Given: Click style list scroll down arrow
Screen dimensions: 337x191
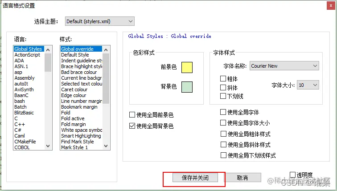Looking at the screenshot, I should click(106, 146).
